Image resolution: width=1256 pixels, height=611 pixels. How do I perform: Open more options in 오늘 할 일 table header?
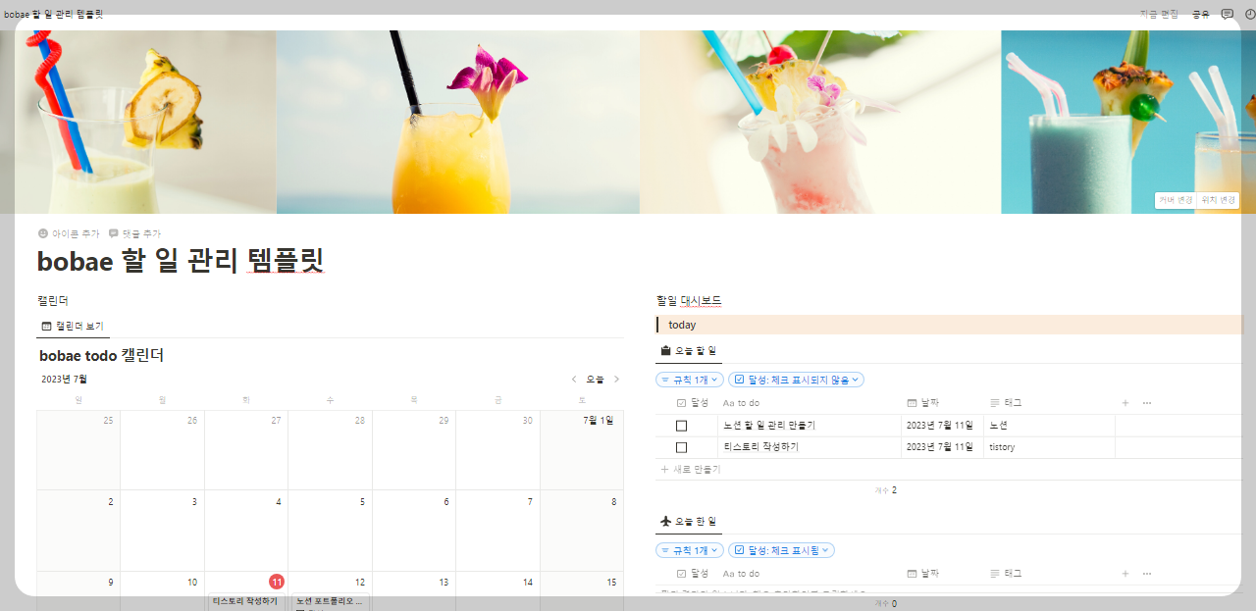point(1147,403)
